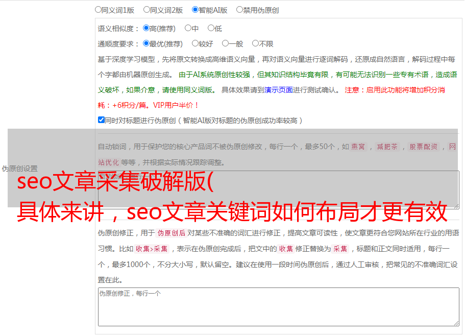Open the 演示页面 link

(x=279, y=90)
